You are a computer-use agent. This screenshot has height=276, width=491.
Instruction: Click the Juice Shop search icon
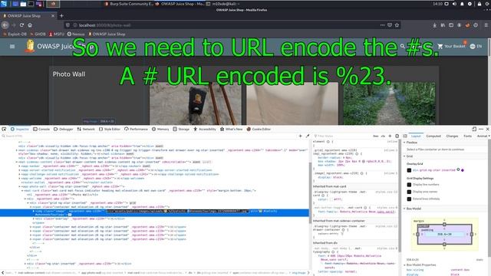point(403,46)
